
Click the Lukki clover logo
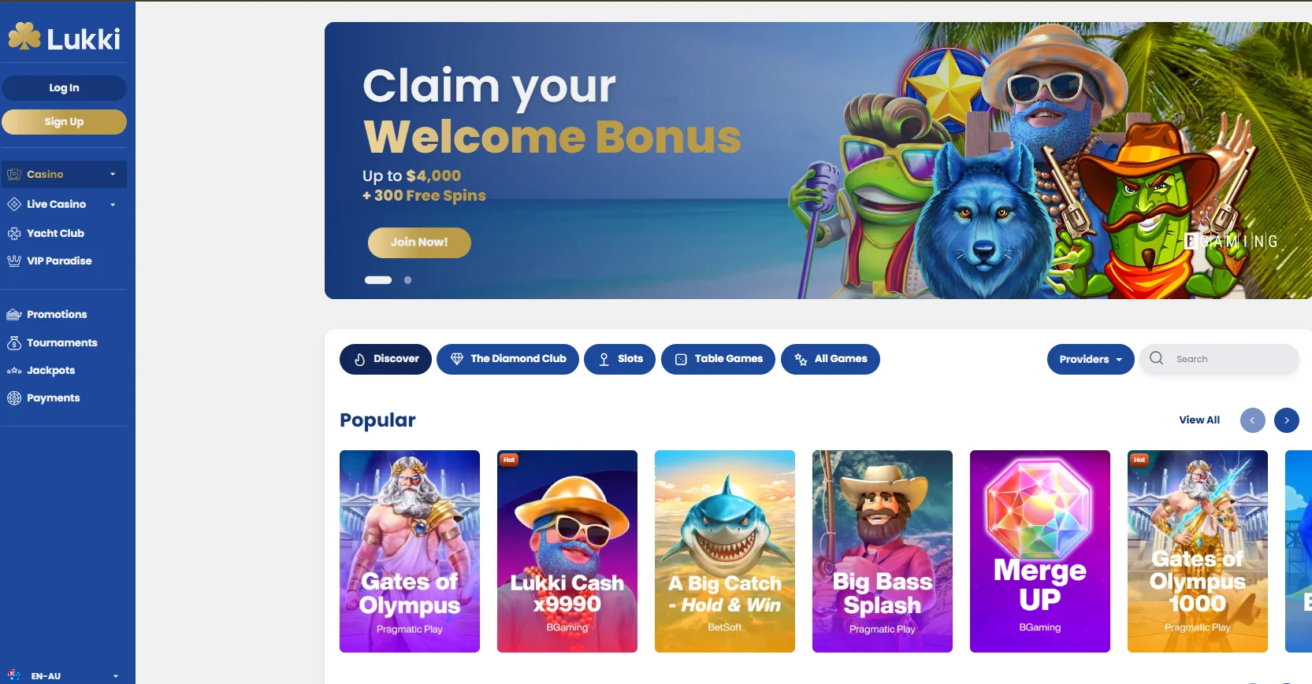24,37
